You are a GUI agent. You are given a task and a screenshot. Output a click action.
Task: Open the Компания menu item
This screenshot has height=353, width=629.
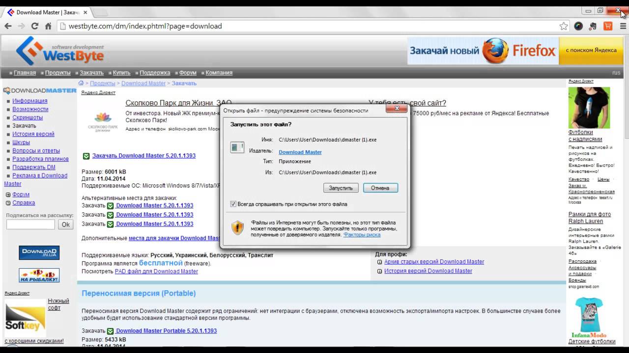pyautogui.click(x=219, y=73)
